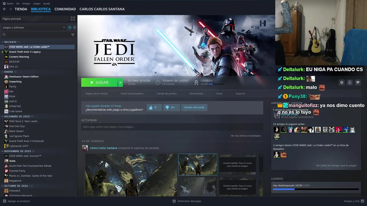The width and height of the screenshot is (367, 206).
Task: Reveal first spoiler screenshot thumbnail
Action: point(237,165)
